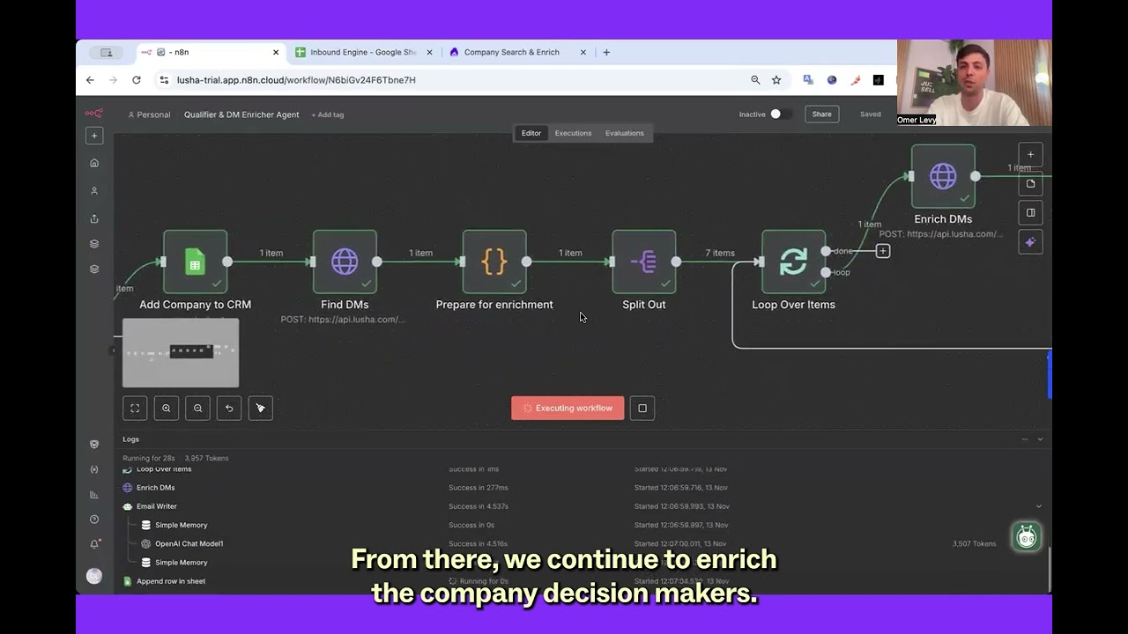Select the Prepare for enrichment code node

coord(494,262)
